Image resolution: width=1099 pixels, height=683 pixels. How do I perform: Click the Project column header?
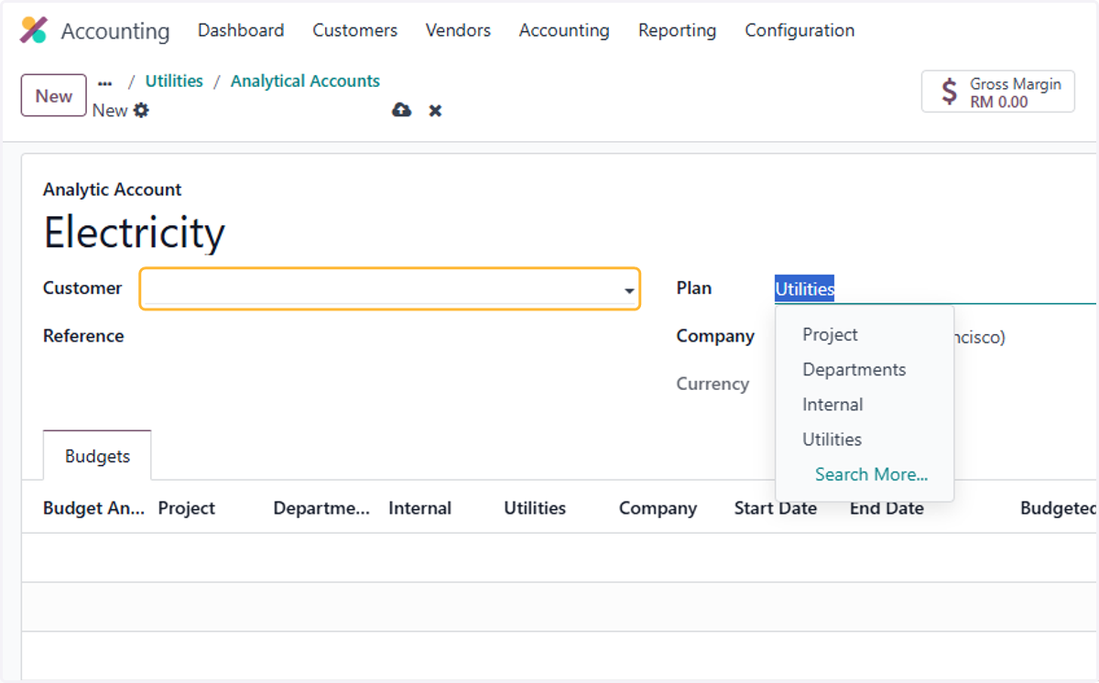[x=187, y=508]
